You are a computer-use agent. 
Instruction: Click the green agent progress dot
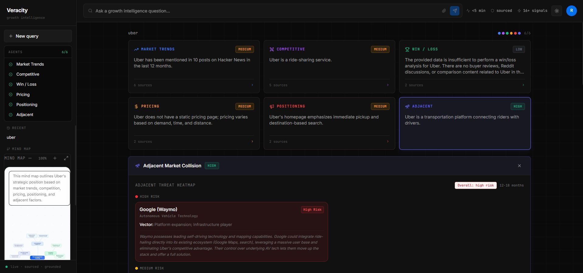pos(507,33)
